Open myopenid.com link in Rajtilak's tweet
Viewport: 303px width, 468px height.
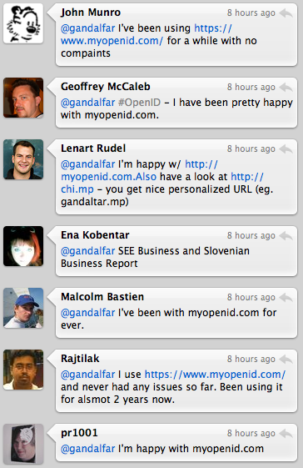215,375
